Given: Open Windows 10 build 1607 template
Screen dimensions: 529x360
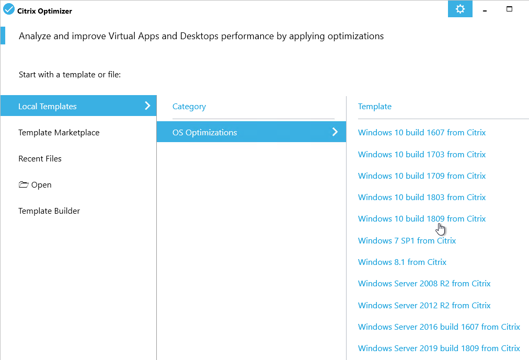Looking at the screenshot, I should tap(422, 133).
